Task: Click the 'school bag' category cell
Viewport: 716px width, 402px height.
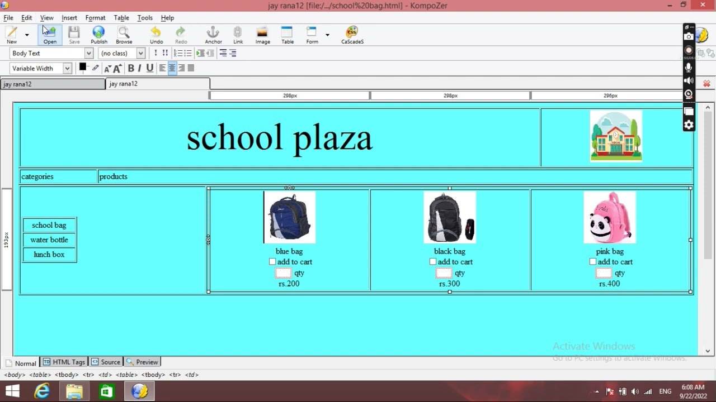Action: (x=49, y=226)
